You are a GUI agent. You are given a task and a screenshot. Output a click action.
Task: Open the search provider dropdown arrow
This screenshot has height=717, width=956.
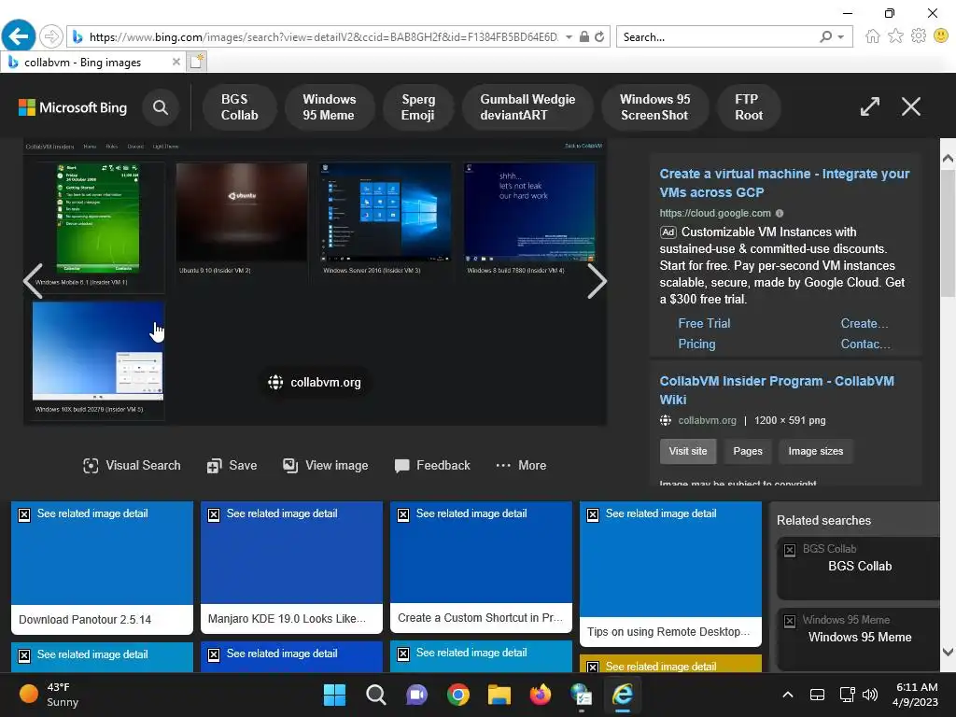[x=841, y=37]
